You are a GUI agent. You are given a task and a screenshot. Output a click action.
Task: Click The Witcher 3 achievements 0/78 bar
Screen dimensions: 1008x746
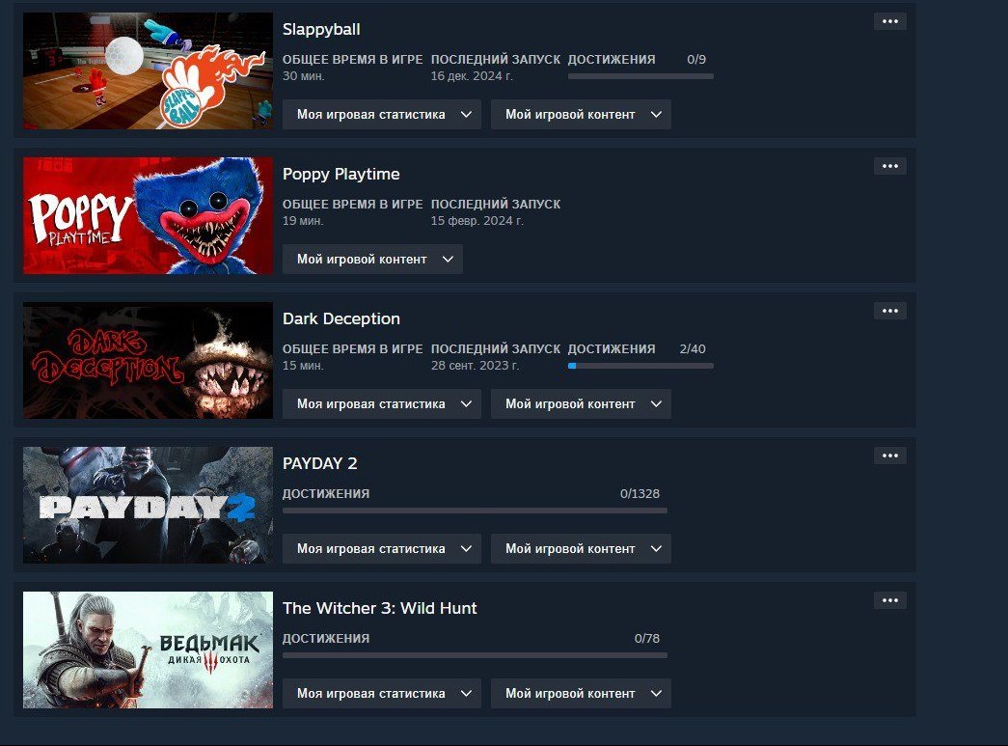pyautogui.click(x=476, y=655)
